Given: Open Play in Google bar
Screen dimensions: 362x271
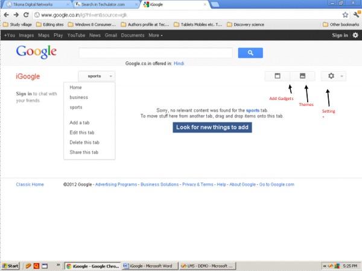Looking at the screenshot, I should (58, 36).
